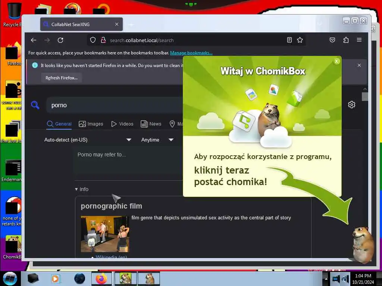This screenshot has height=286, width=382.
Task: Switch to Firefox in the taskbar
Action: tap(101, 279)
